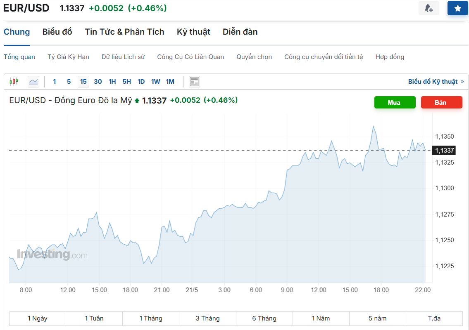Add EUR/USD to watchlist with star
This screenshot has height=330, width=469.
coord(457,8)
